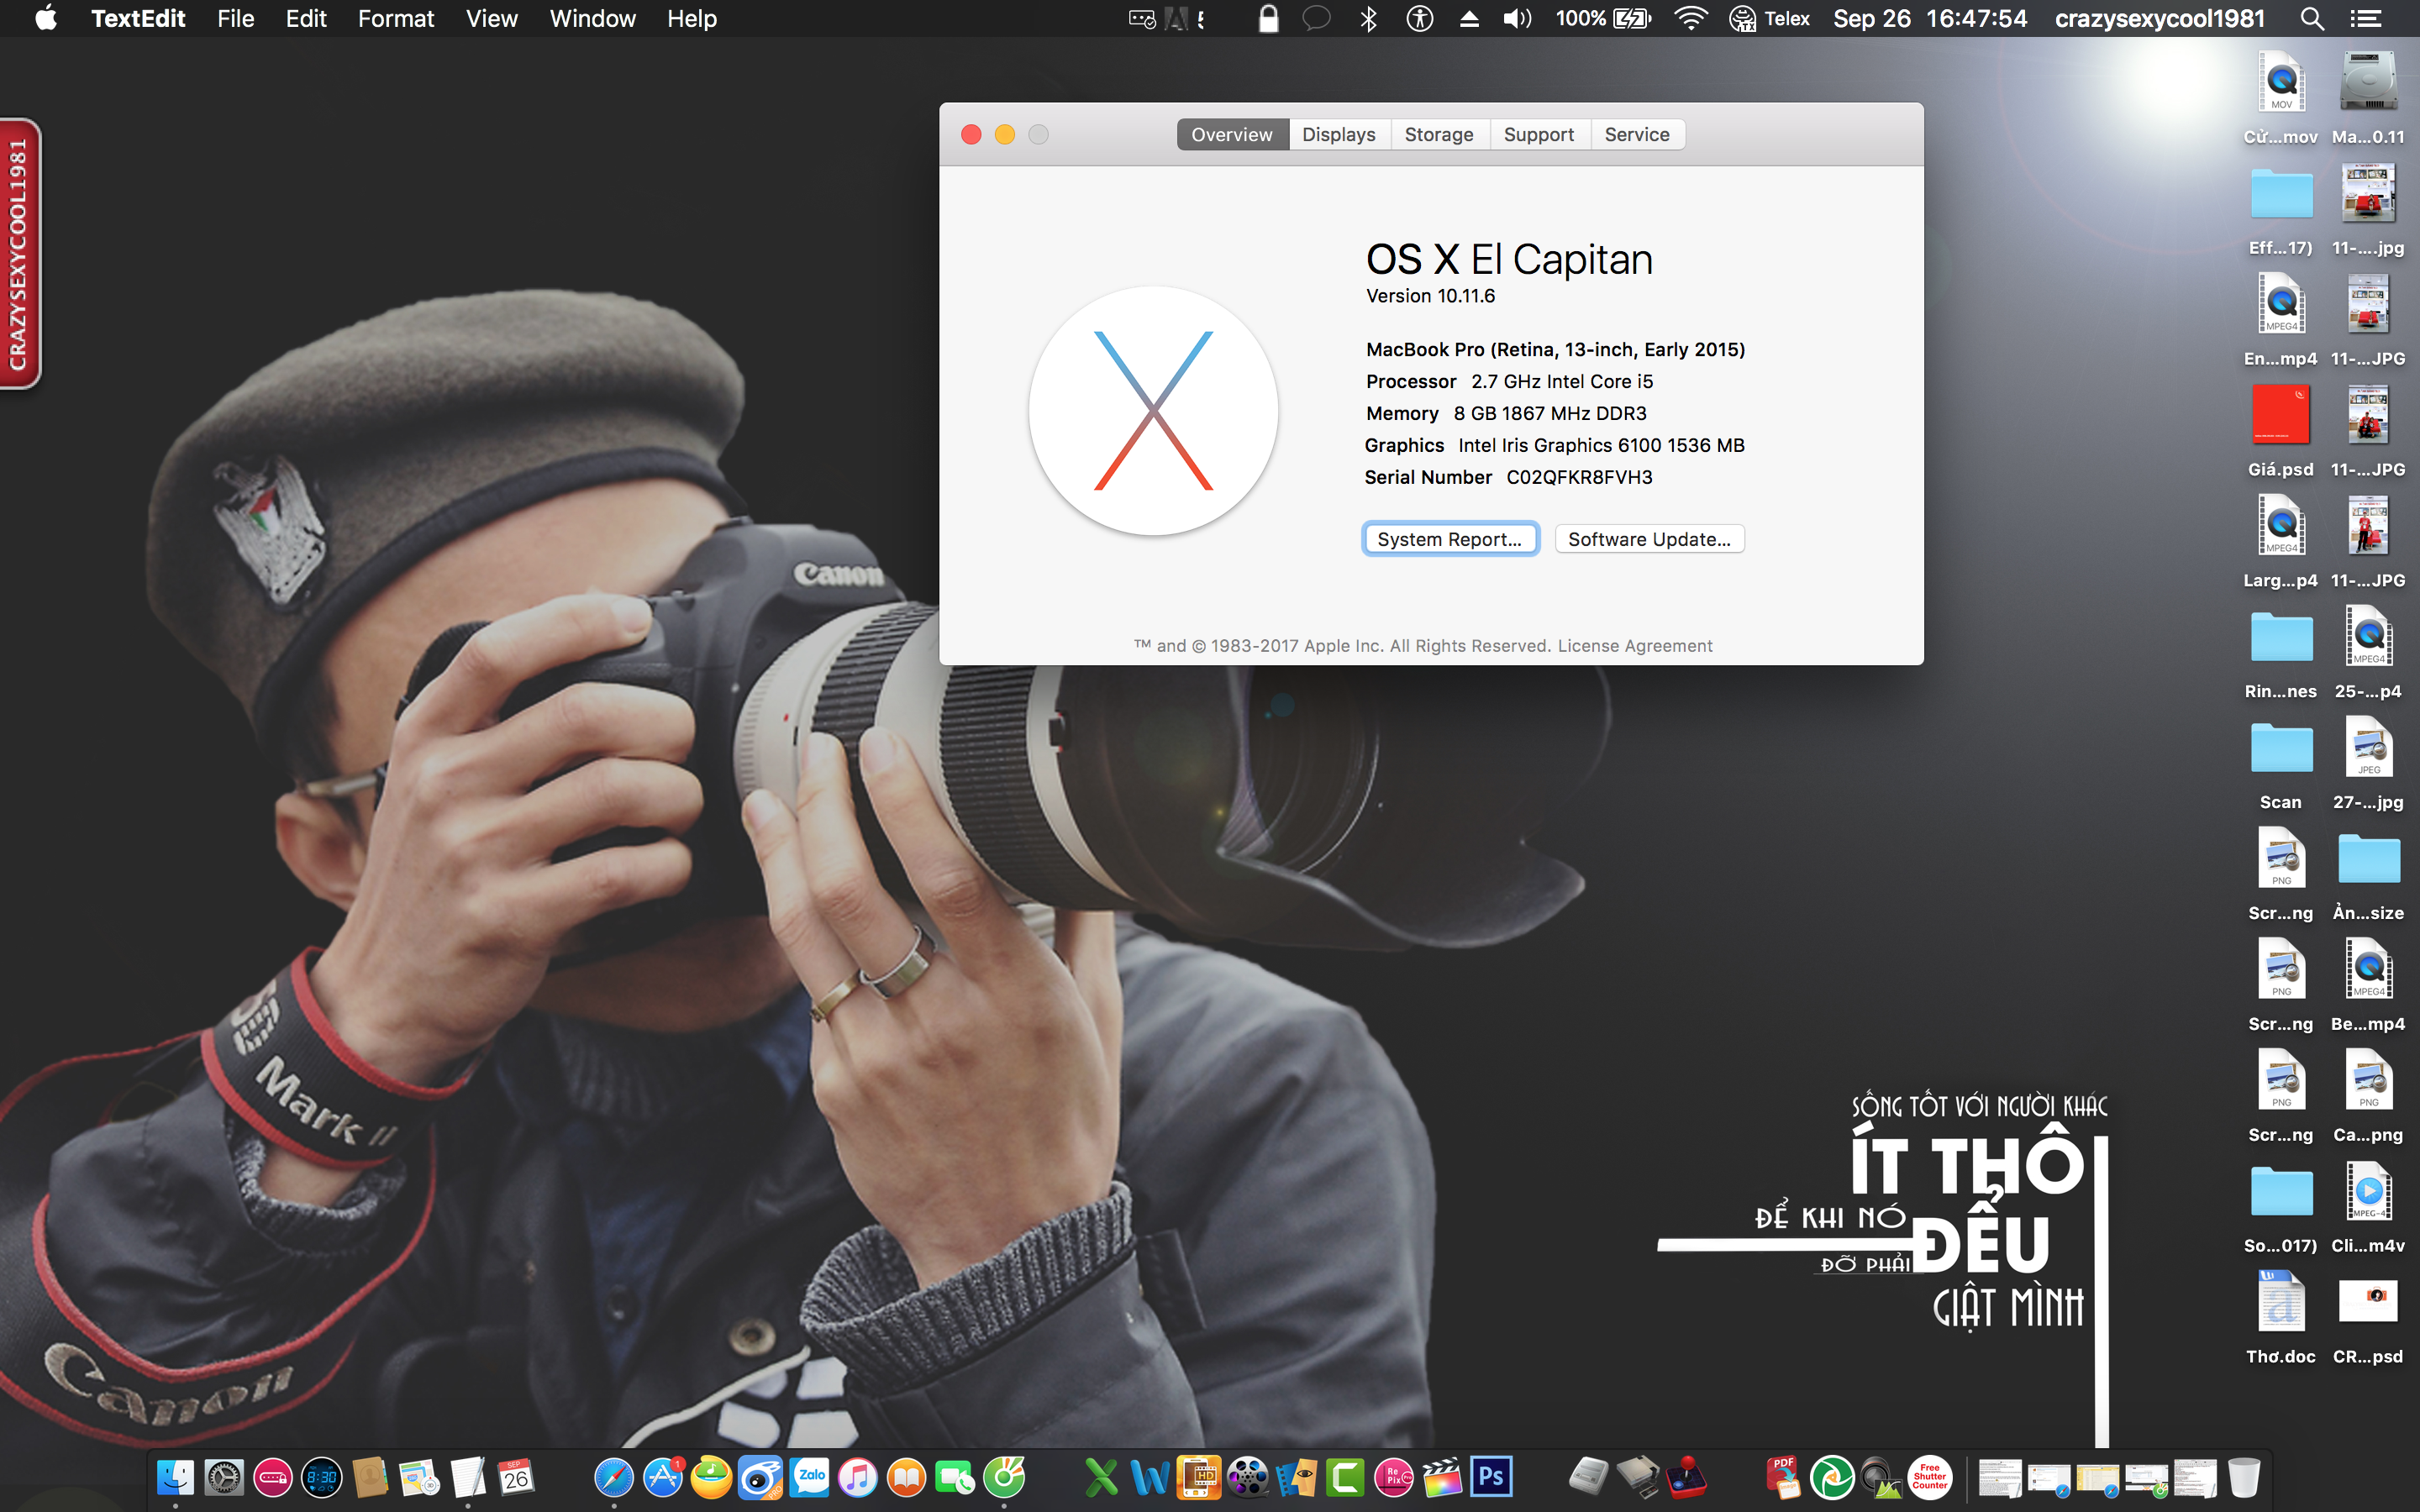
Task: Launch Microsoft Word from the dock
Action: pyautogui.click(x=1150, y=1476)
